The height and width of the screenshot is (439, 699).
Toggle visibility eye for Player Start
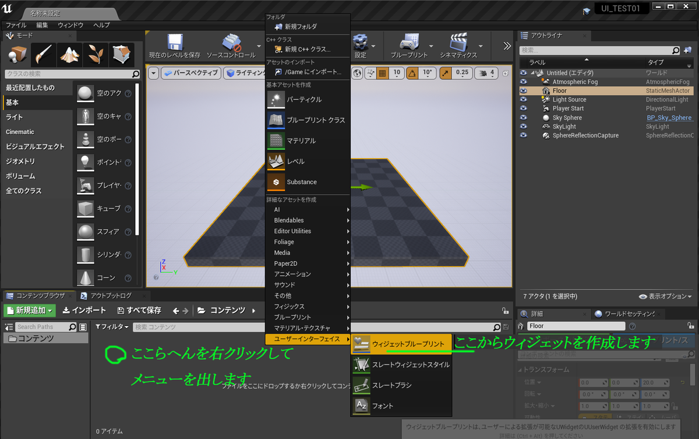[x=523, y=108]
